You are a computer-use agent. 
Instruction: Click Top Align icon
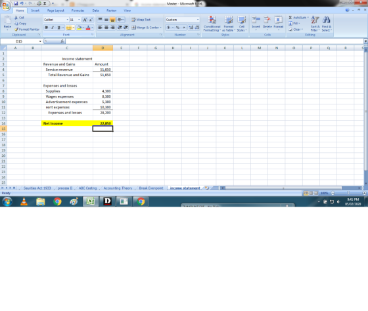100,20
